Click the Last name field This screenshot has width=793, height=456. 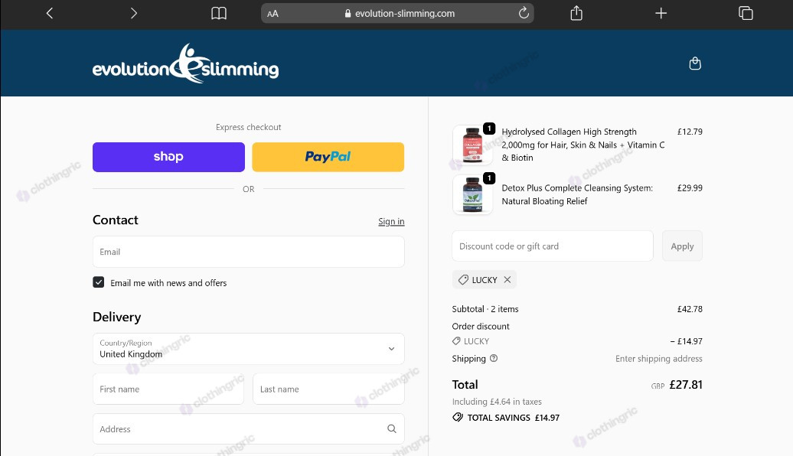(x=328, y=389)
